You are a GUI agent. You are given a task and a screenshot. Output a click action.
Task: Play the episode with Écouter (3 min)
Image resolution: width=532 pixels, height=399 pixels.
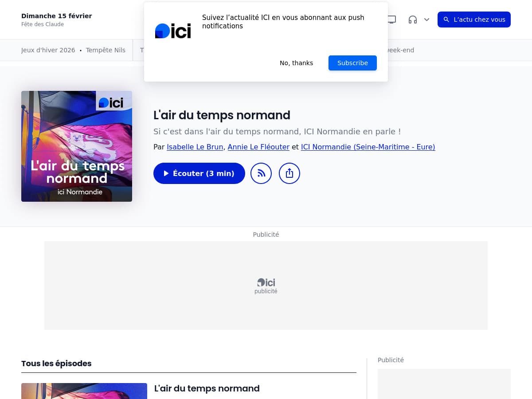pos(199,173)
